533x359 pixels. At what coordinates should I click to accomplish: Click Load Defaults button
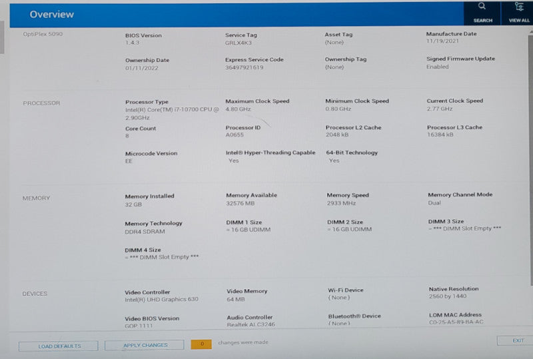point(59,346)
